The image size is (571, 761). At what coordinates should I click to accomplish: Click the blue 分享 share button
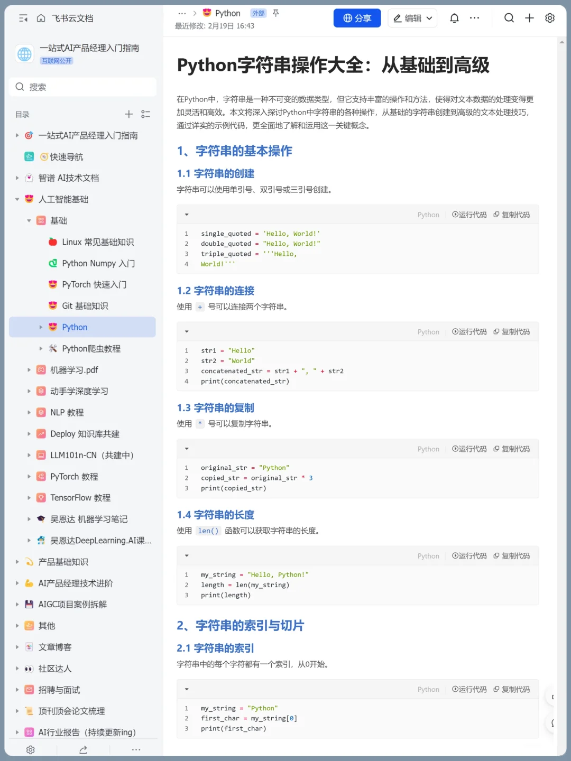point(357,18)
